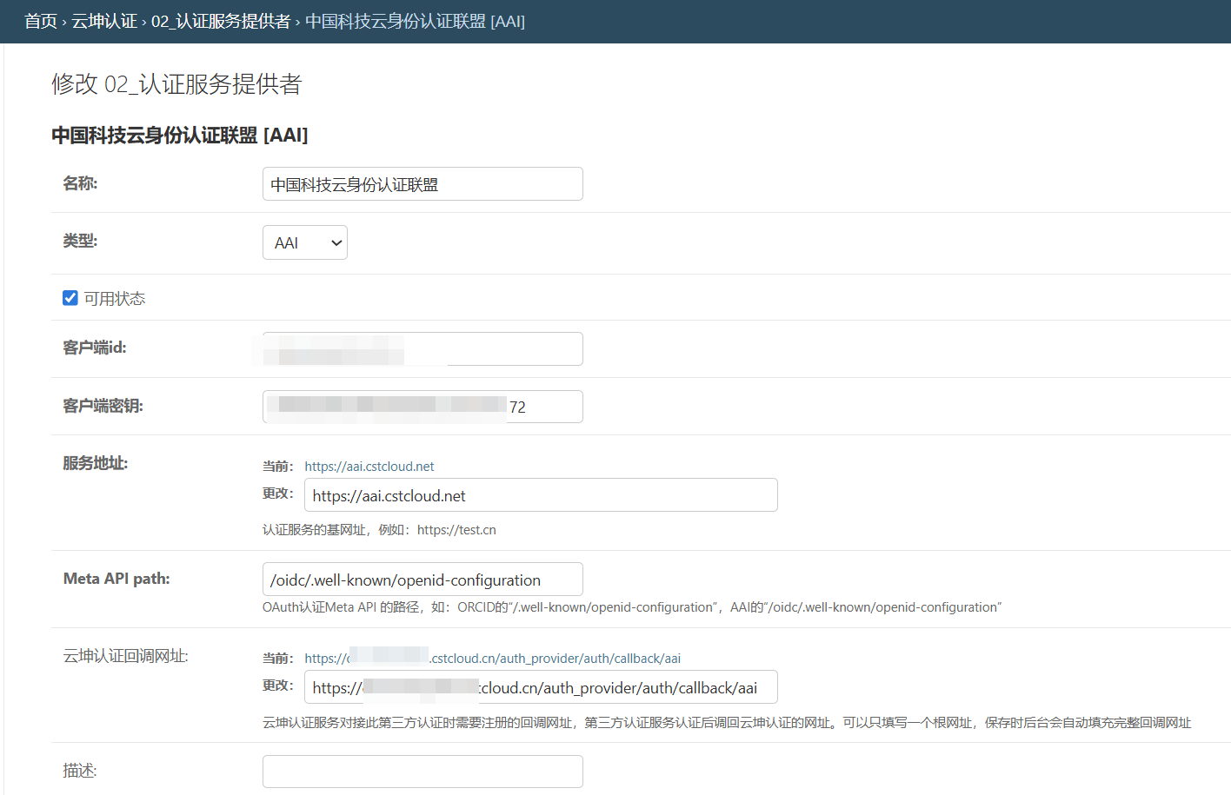Click the Meta API path label
The image size is (1231, 795).
pos(116,579)
